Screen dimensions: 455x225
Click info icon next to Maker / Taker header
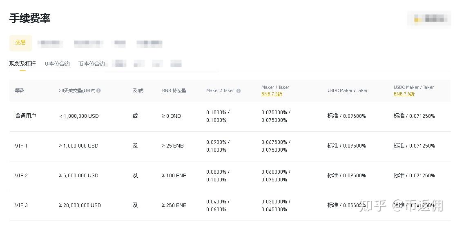click(x=239, y=91)
